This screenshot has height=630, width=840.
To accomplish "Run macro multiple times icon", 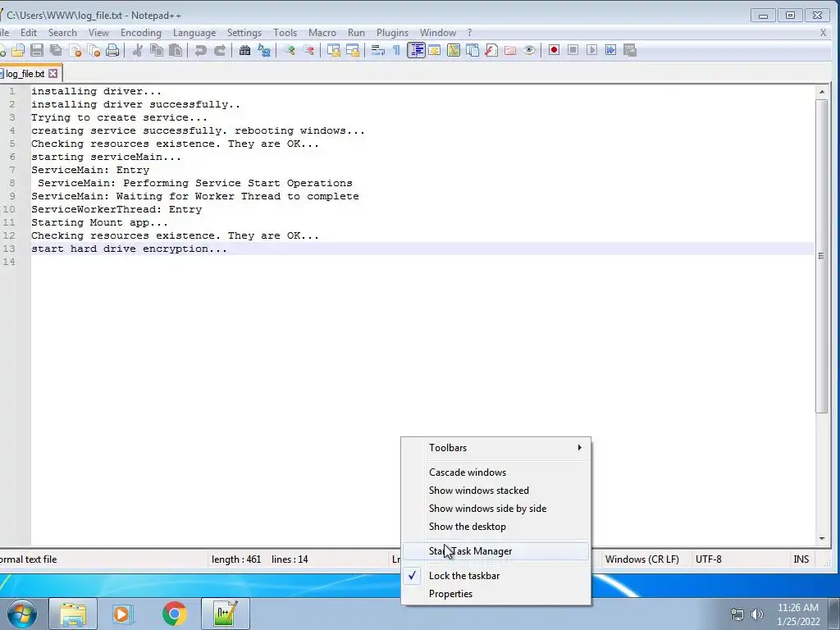I will click(x=610, y=50).
